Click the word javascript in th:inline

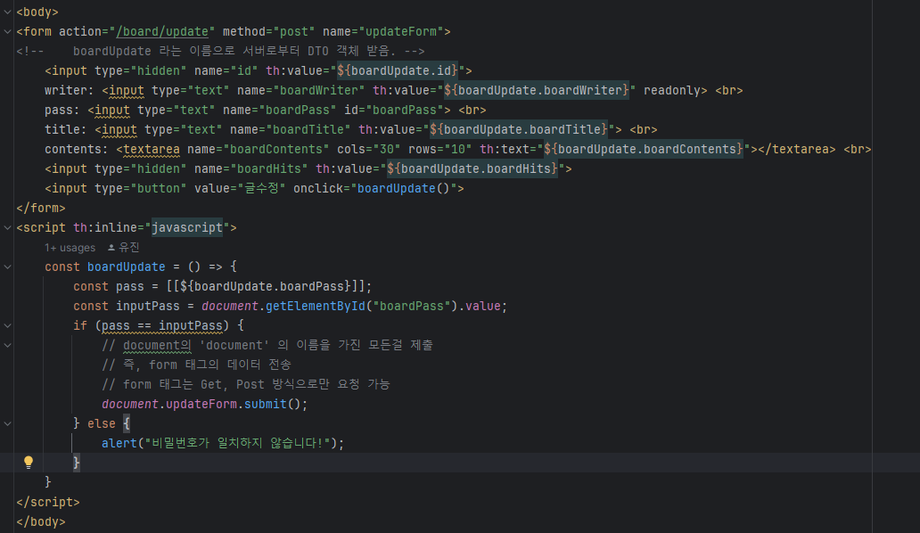(187, 227)
